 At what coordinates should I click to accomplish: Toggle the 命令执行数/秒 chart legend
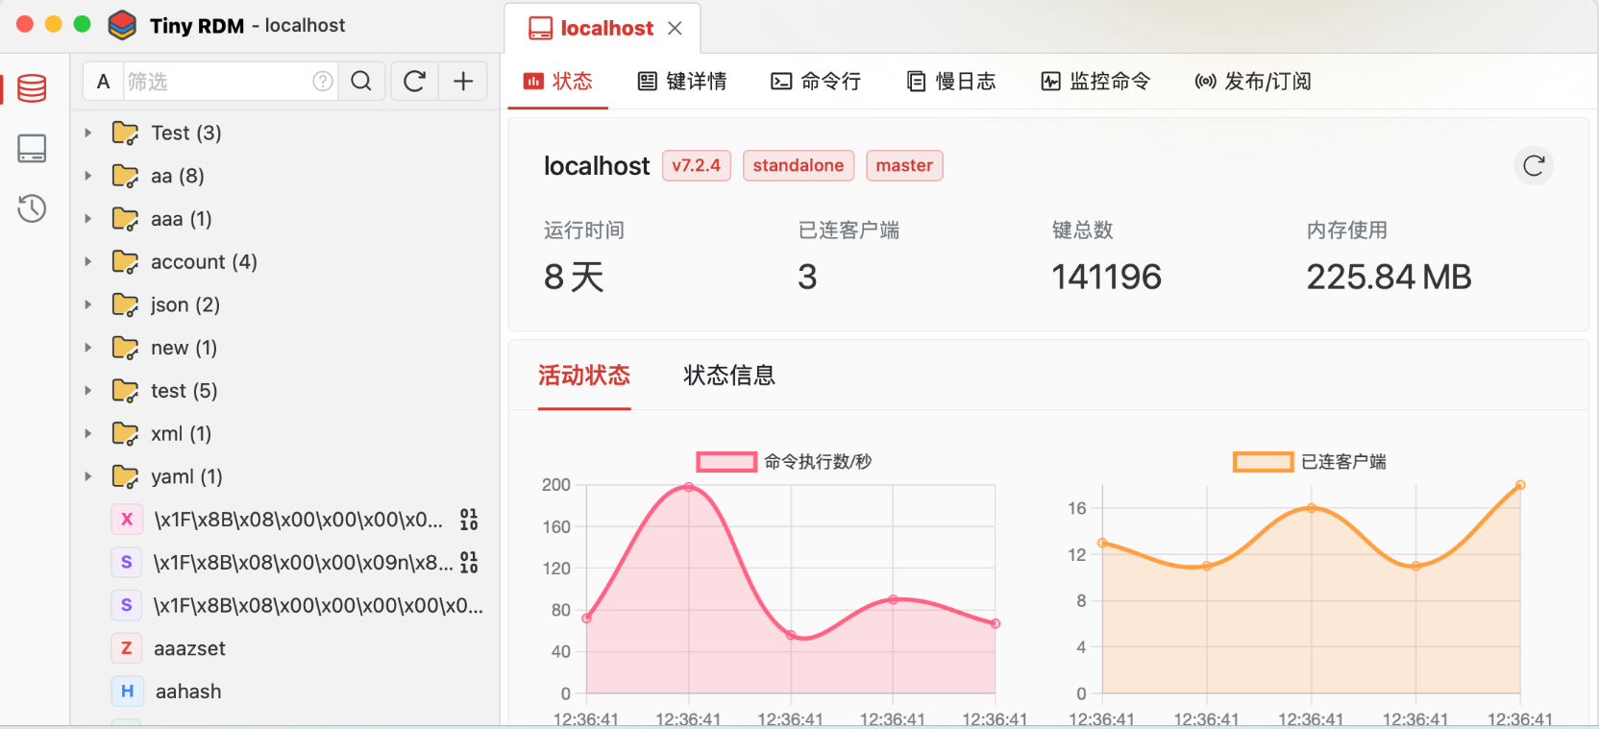(784, 462)
